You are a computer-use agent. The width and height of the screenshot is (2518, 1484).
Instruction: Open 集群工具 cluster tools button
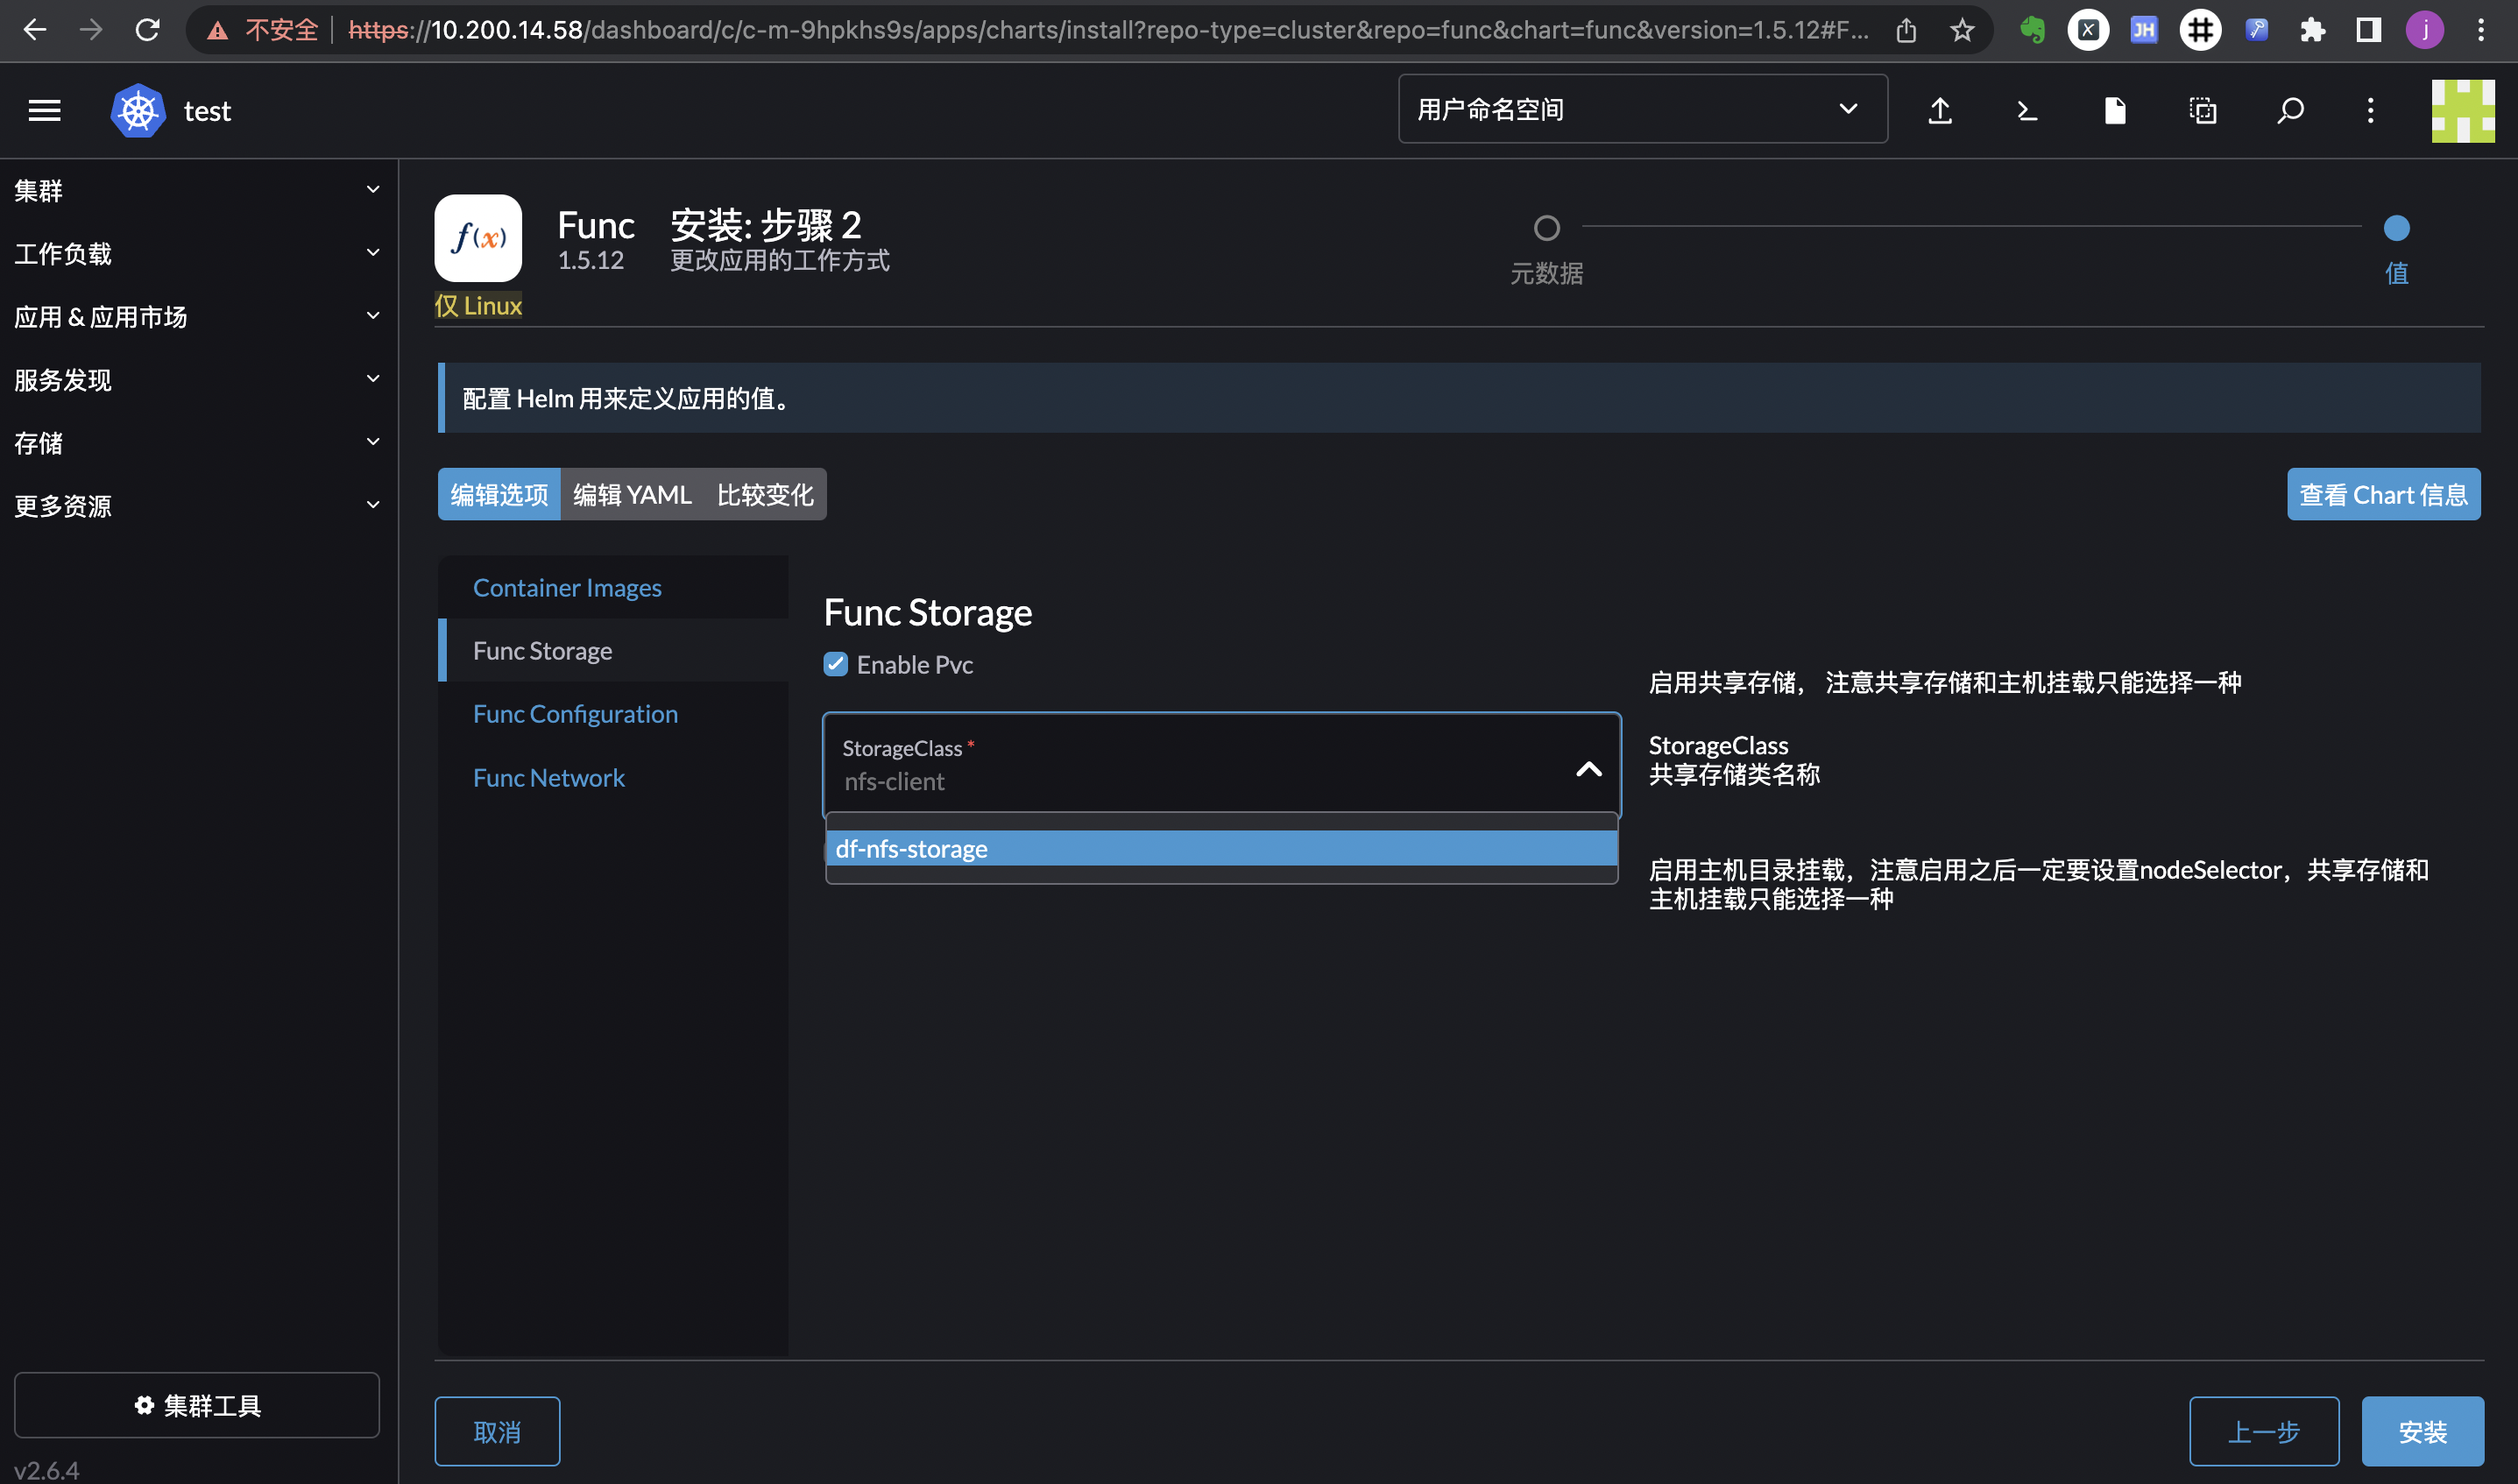pyautogui.click(x=197, y=1405)
